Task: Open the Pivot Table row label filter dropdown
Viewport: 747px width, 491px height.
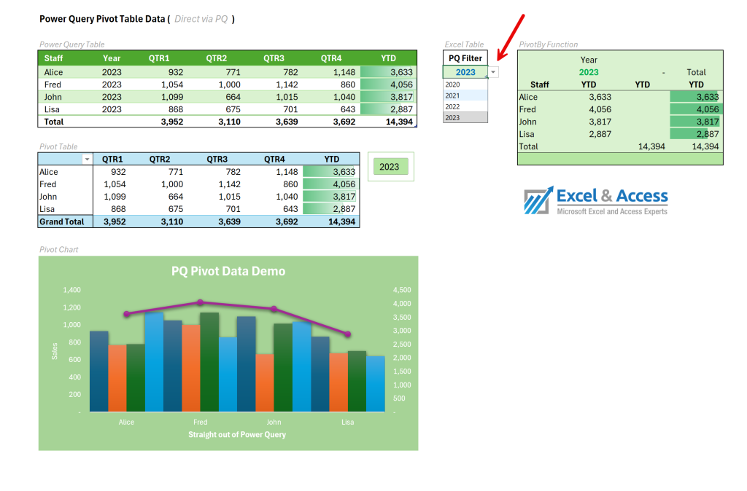Action: (x=87, y=160)
